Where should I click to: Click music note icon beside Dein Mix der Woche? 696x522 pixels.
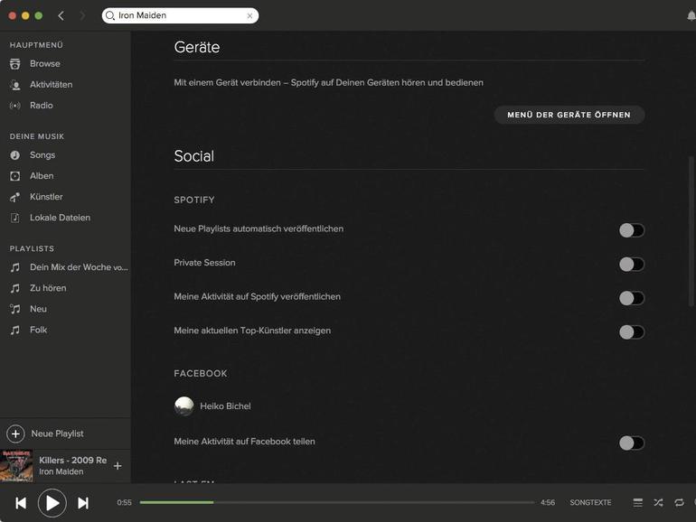pyautogui.click(x=15, y=267)
